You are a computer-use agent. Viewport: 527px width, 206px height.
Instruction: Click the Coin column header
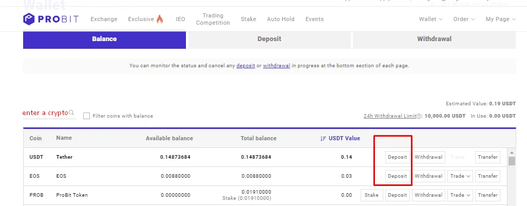[x=35, y=139]
